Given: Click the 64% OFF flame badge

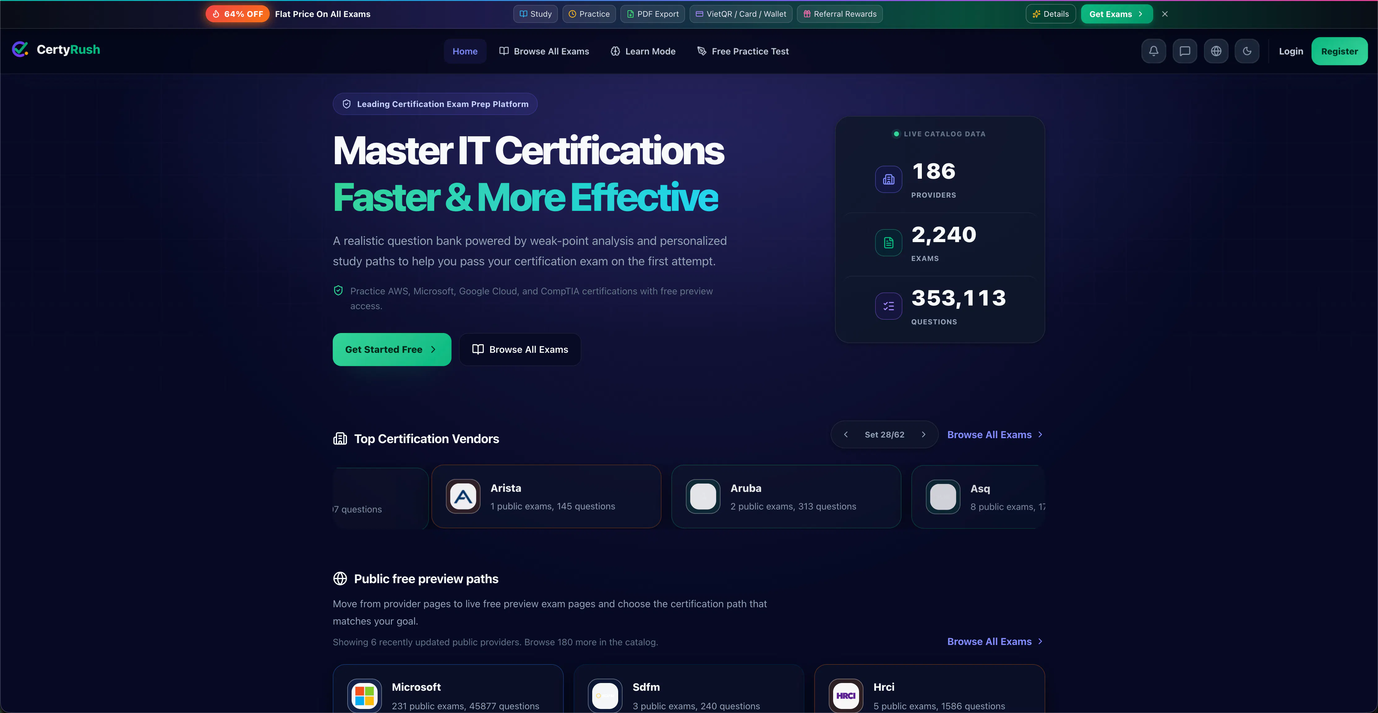Looking at the screenshot, I should [x=238, y=14].
